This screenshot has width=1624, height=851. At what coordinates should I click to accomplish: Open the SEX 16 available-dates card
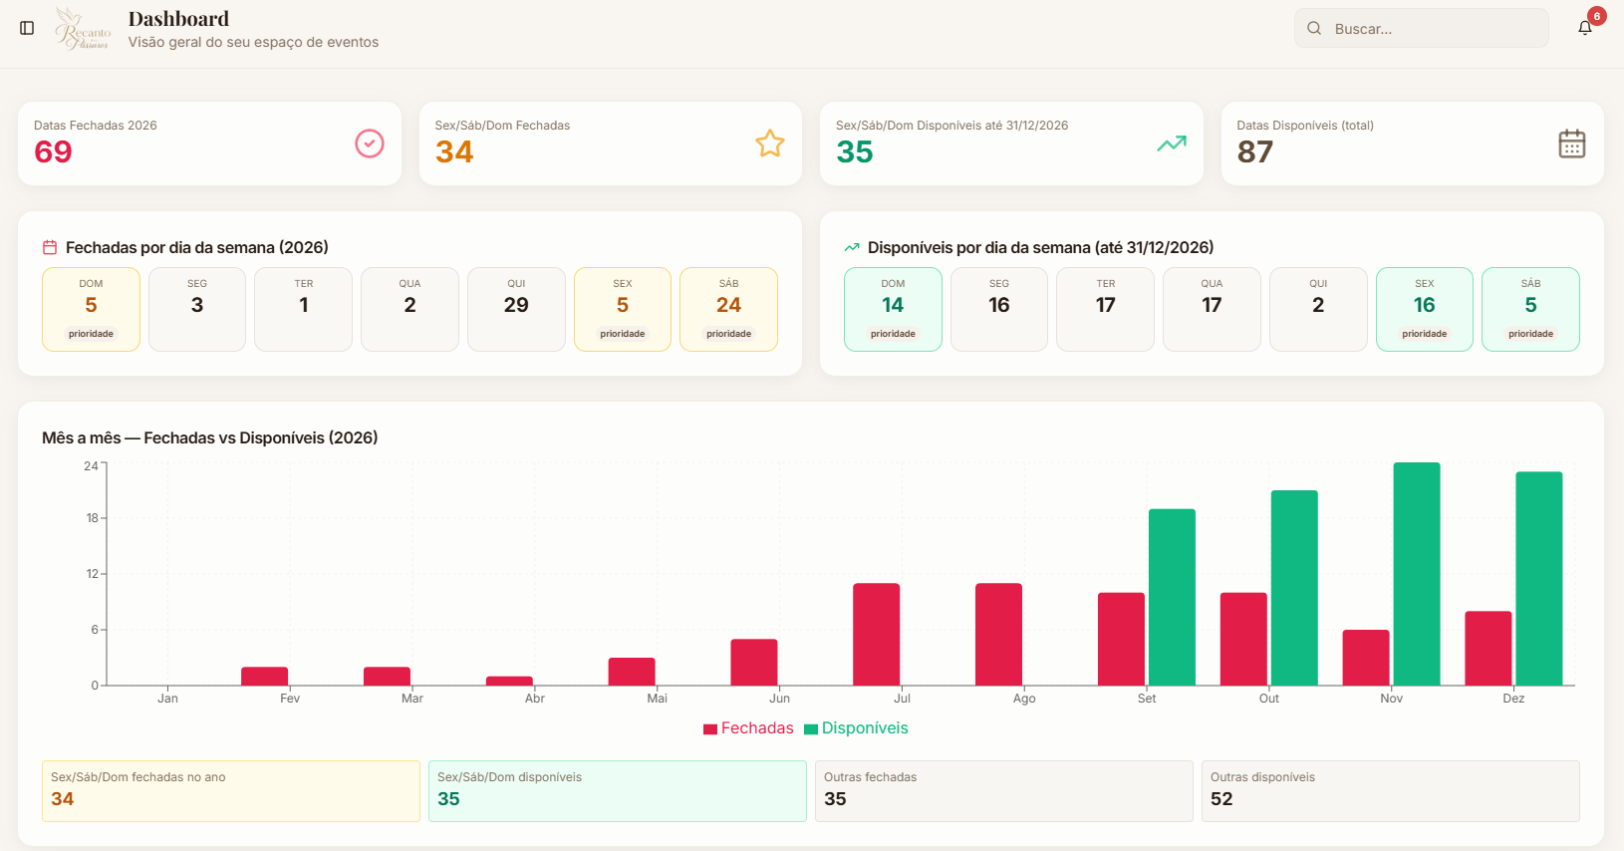[x=1425, y=309]
